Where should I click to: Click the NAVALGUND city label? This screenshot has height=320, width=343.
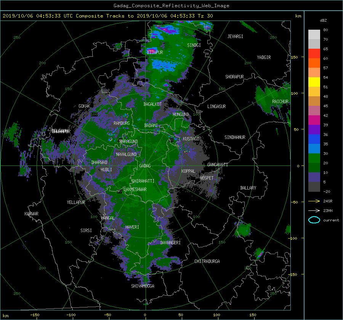point(126,154)
